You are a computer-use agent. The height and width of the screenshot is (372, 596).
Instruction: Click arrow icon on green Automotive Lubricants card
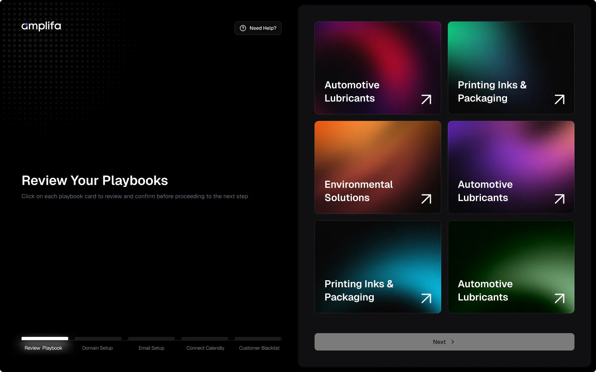point(560,298)
